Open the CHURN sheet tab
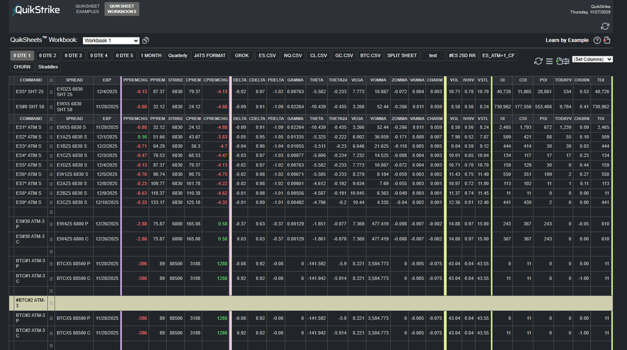Screen dimensions: 627x350 (x=22, y=67)
